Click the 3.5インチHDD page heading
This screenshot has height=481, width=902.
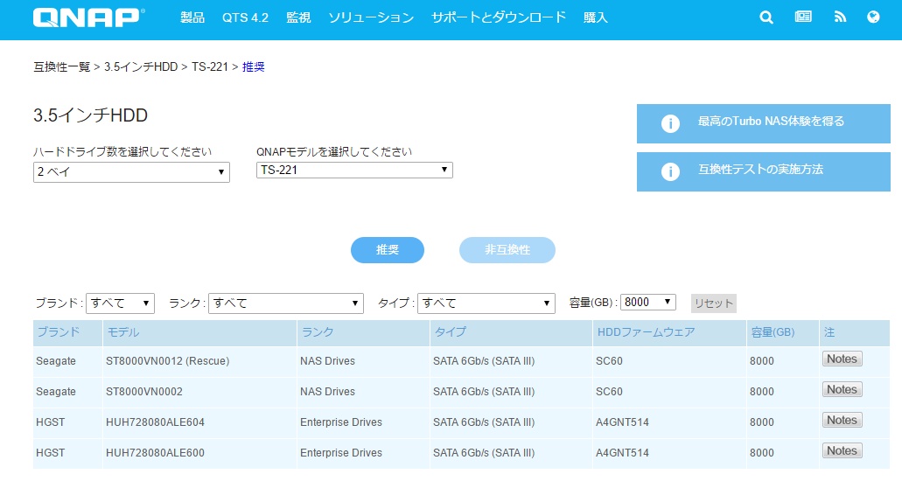coord(90,115)
